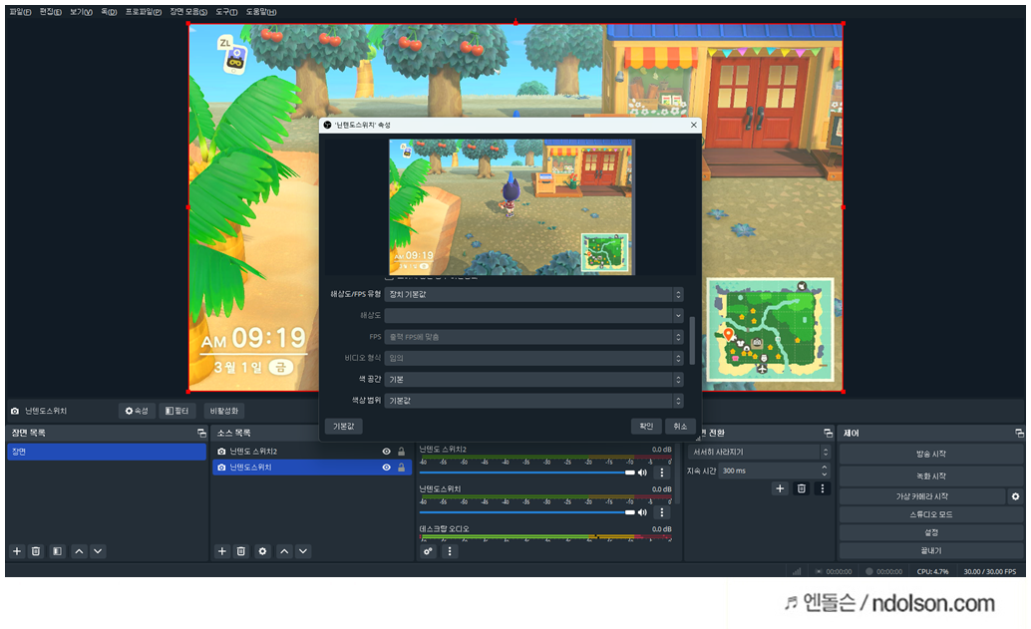The image size is (1031, 629).
Task: Click the properties dialog vertical scrollbar
Action: (x=691, y=341)
